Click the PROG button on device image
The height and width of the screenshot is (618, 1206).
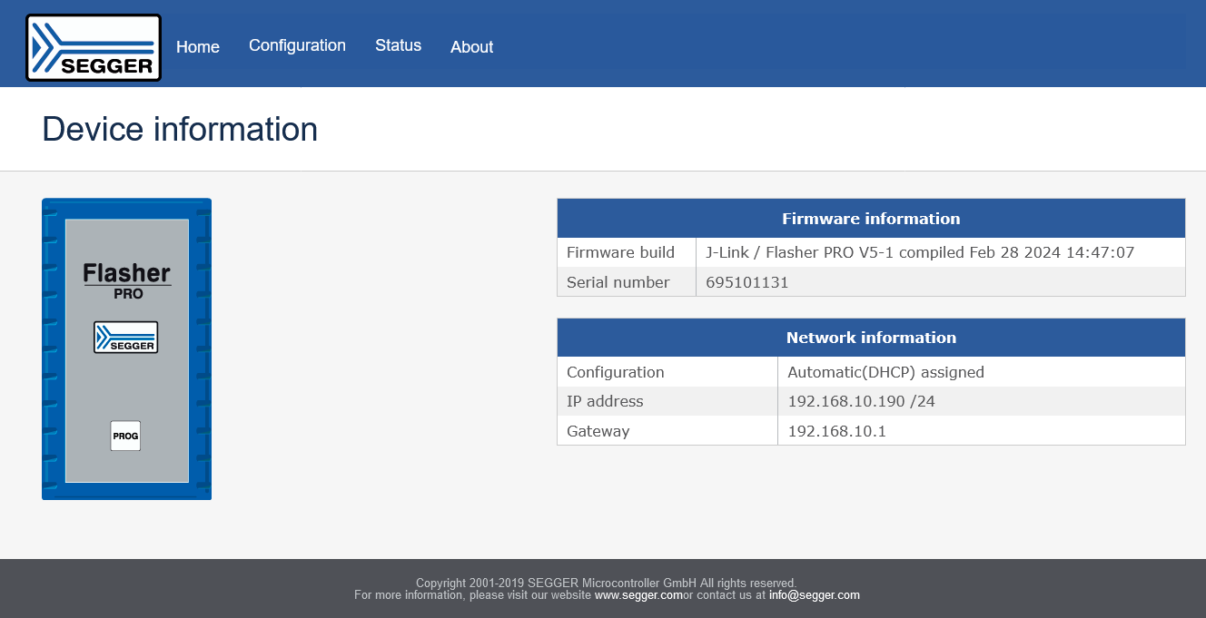(125, 436)
